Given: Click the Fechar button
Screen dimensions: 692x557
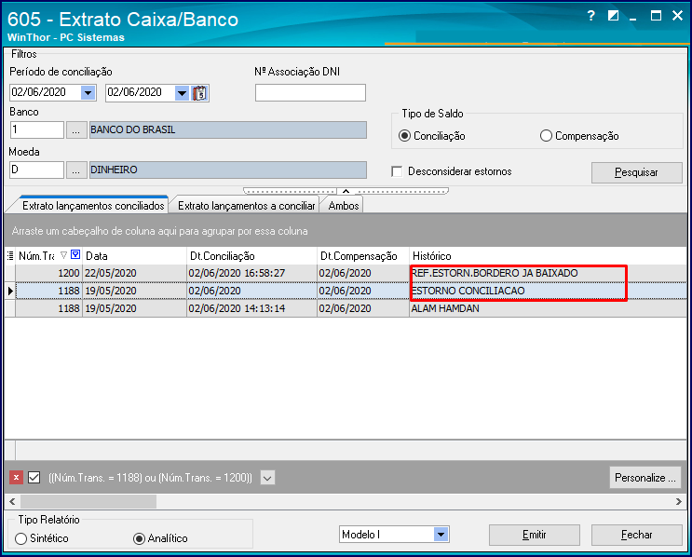Looking at the screenshot, I should (x=636, y=535).
